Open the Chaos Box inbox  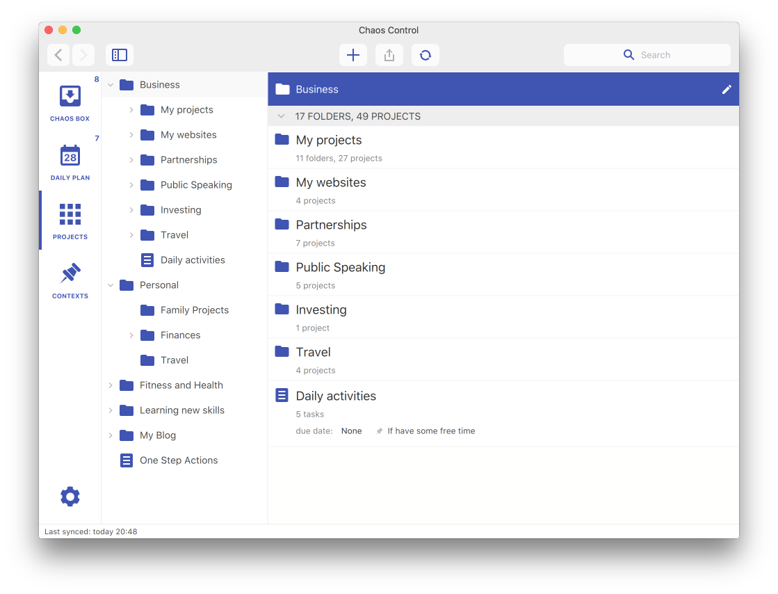tap(70, 102)
